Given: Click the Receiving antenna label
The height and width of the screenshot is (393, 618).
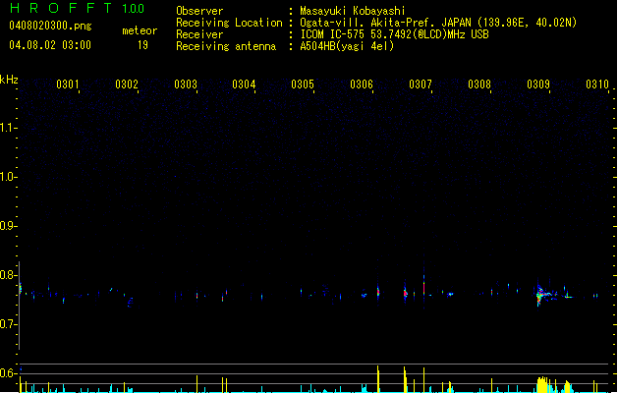Looking at the screenshot, I should pos(226,46).
